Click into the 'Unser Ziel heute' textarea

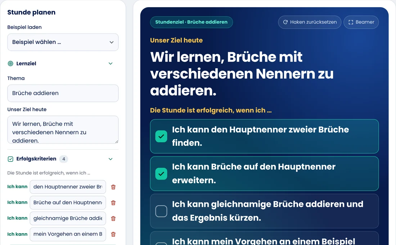63,130
